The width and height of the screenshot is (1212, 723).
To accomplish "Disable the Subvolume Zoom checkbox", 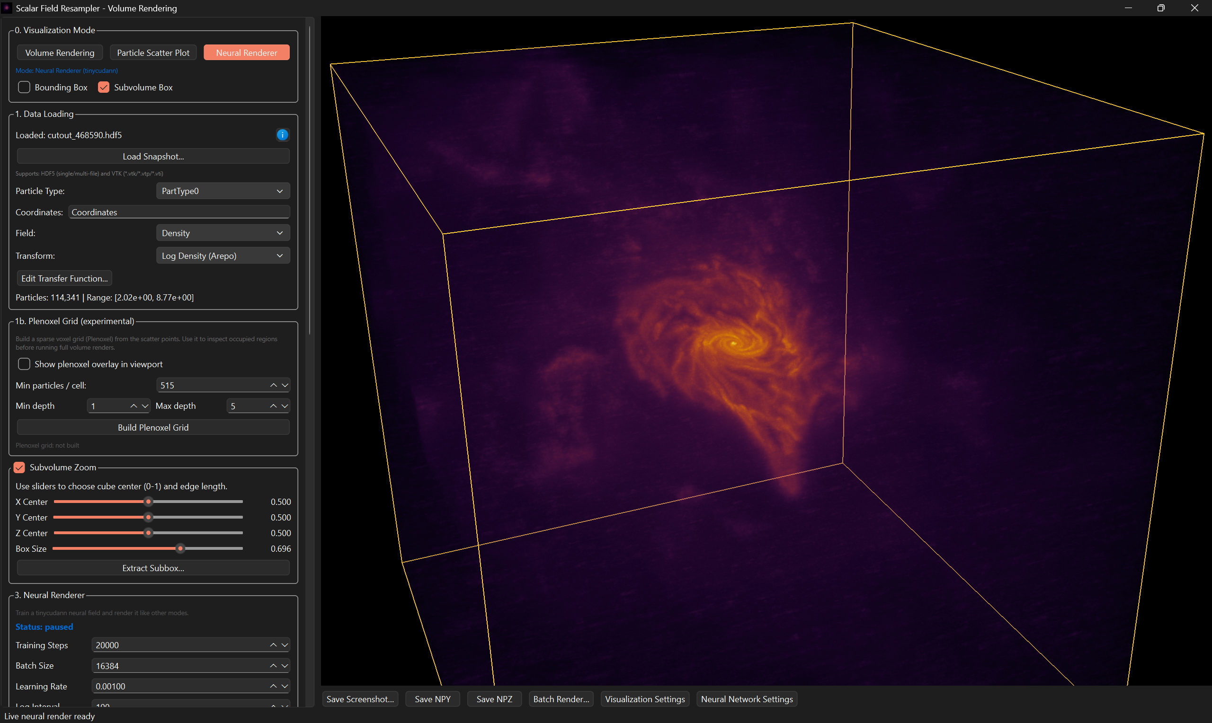I will (x=19, y=467).
